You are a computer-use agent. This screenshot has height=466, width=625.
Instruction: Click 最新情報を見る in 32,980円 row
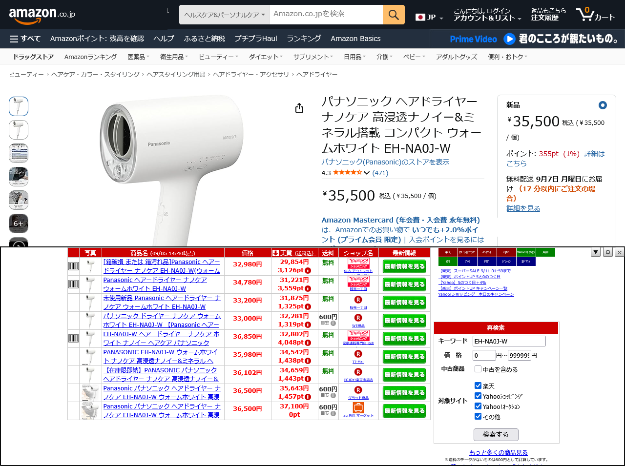click(x=404, y=266)
